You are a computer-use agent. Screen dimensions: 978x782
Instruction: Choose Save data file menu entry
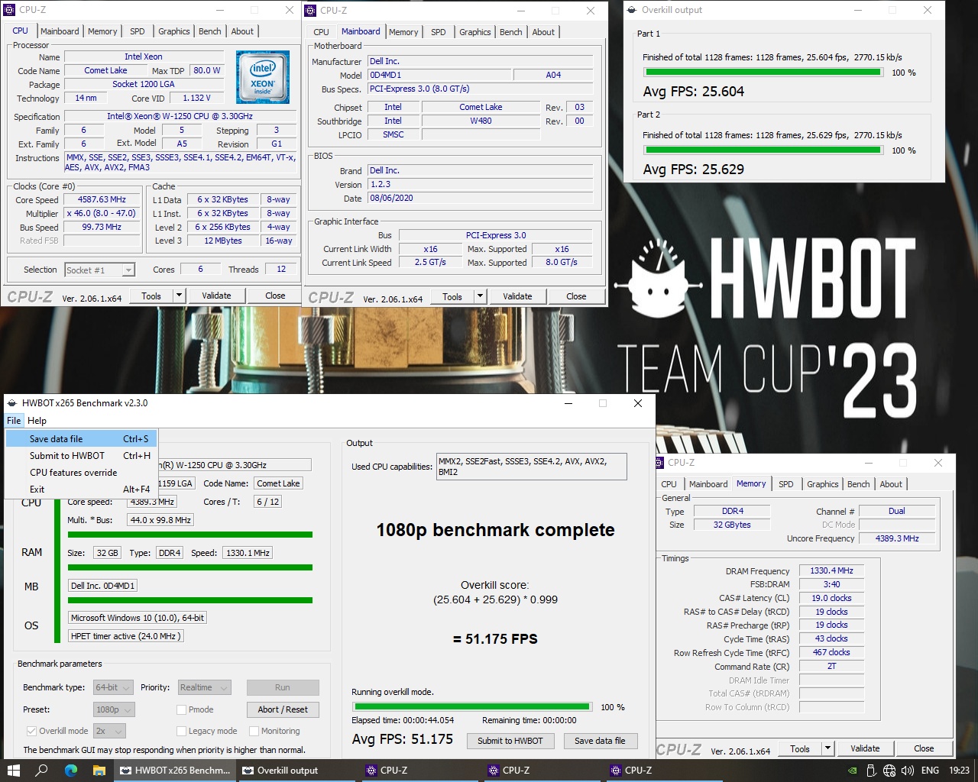81,439
